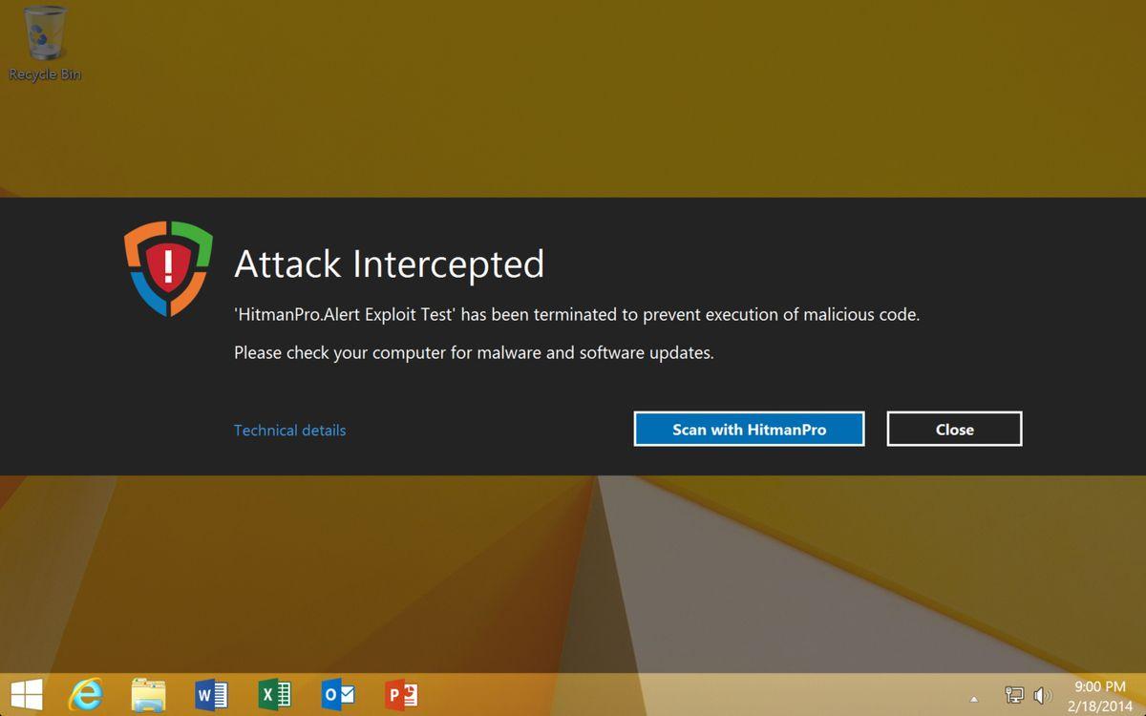The width and height of the screenshot is (1146, 716).
Task: Close the Attack Intercepted alert
Action: pyautogui.click(x=954, y=430)
